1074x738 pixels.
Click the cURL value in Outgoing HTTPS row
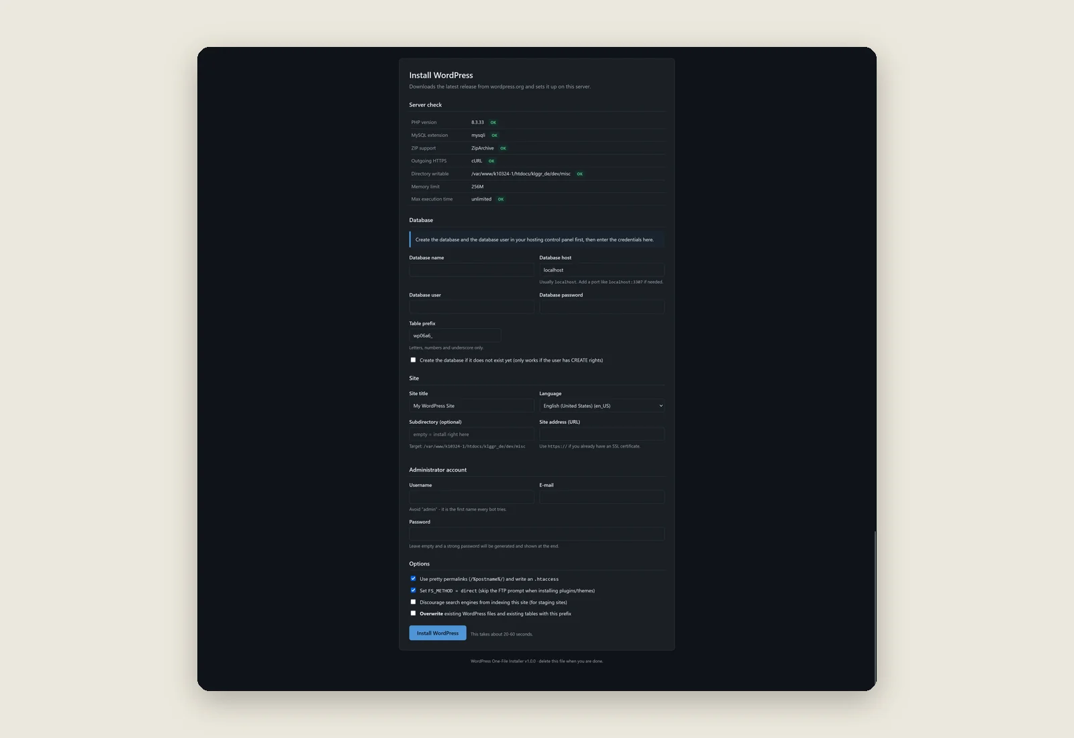tap(477, 161)
